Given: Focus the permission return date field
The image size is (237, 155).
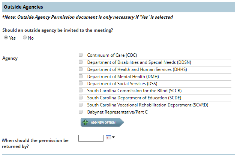Looking at the screenshot, I should (91, 138).
